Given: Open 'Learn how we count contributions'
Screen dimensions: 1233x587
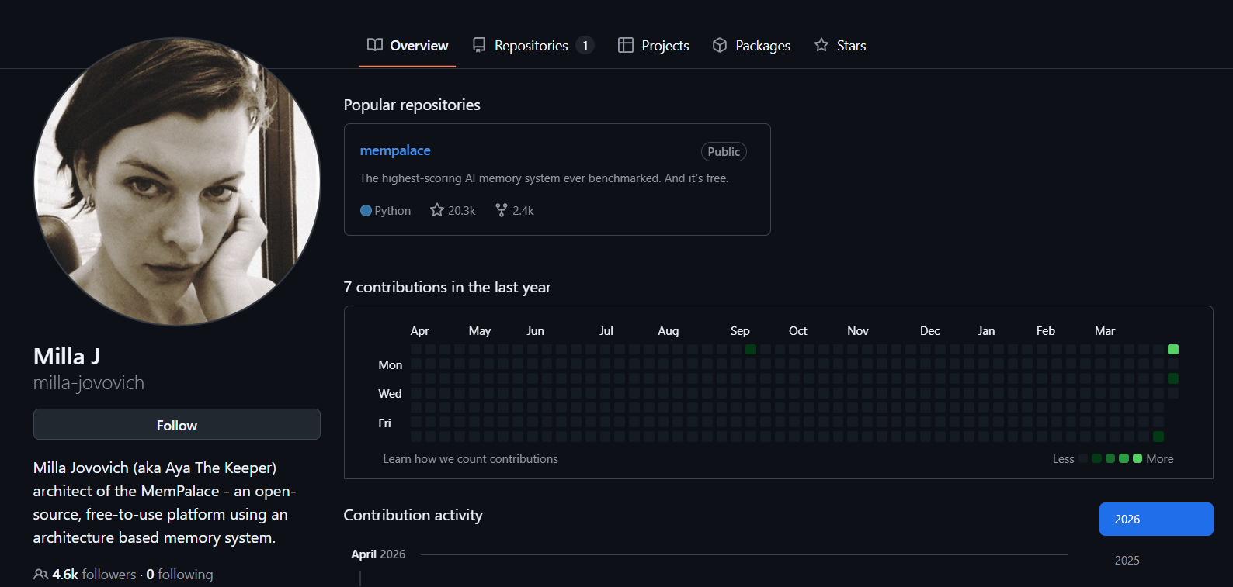Looking at the screenshot, I should (x=471, y=459).
